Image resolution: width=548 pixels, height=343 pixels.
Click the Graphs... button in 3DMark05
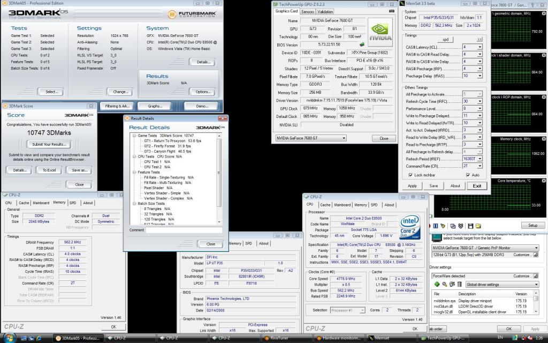click(x=155, y=106)
